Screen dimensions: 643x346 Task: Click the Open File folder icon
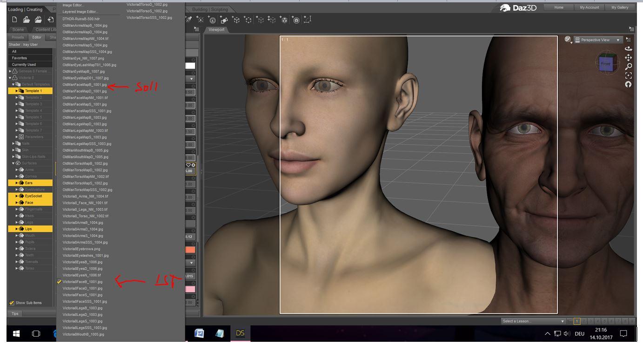click(x=27, y=20)
